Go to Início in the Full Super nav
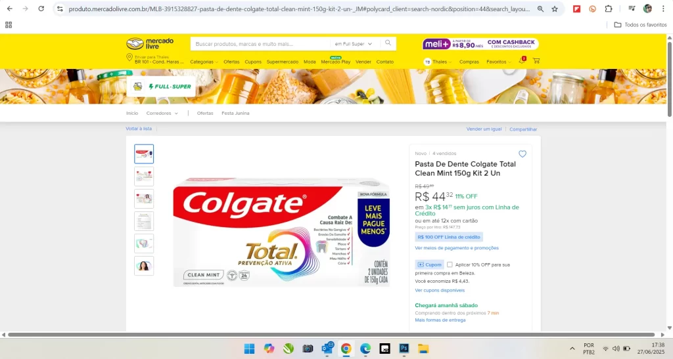Screen dimensions: 673x359 [132, 113]
